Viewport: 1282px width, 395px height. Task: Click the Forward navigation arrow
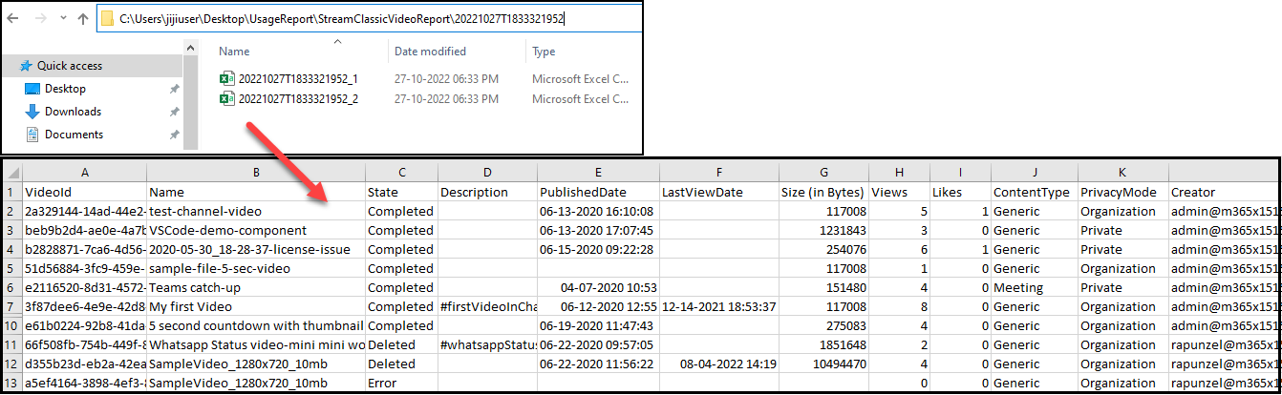(x=38, y=18)
